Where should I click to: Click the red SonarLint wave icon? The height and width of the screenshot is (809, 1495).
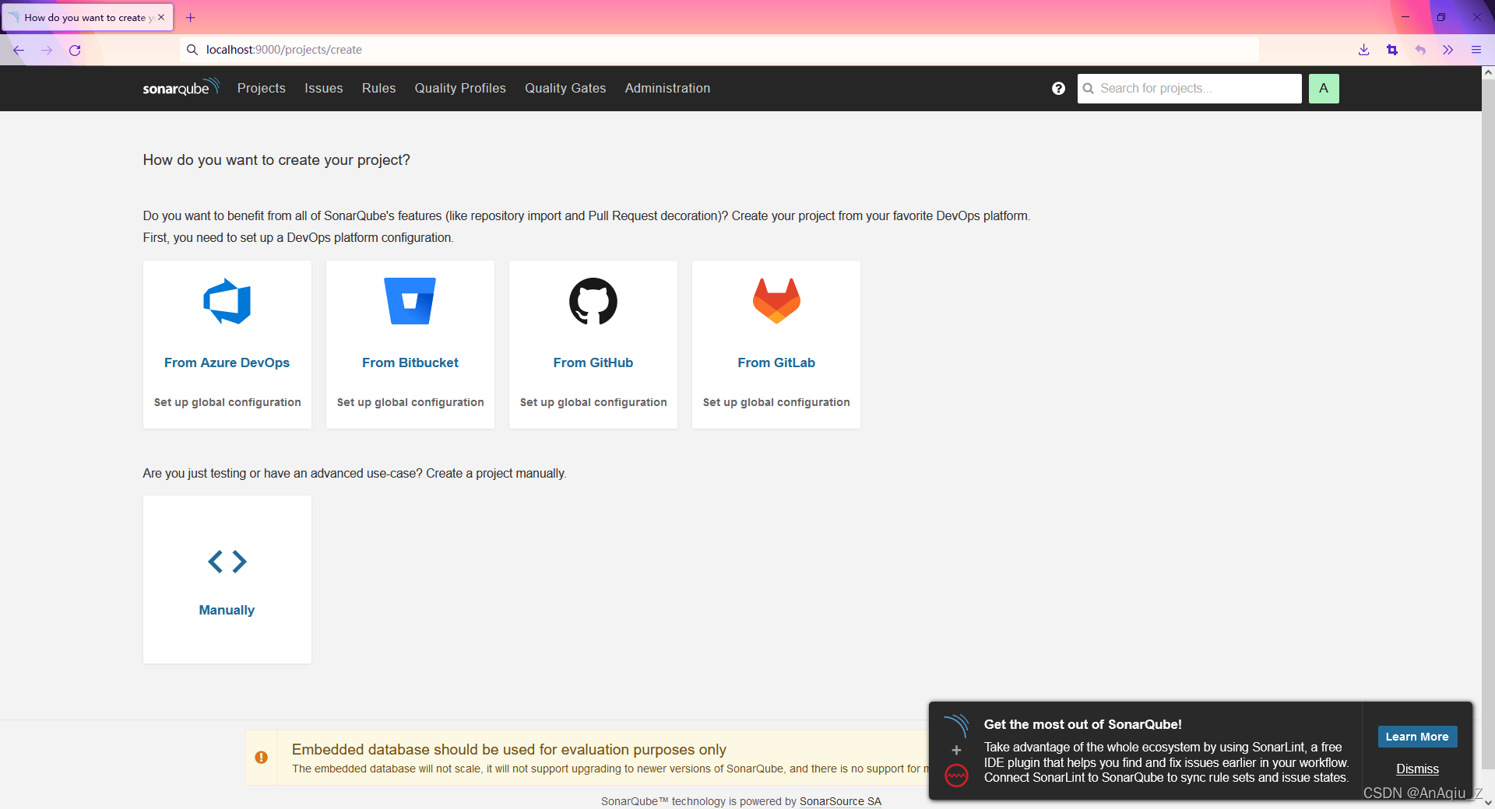tap(956, 776)
